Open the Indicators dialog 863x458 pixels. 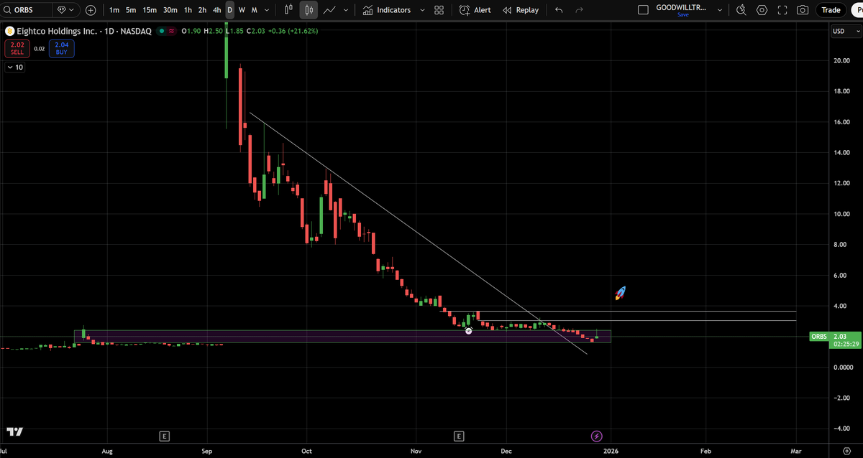coord(386,10)
